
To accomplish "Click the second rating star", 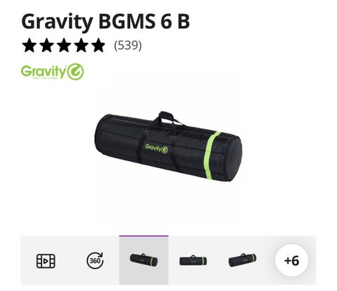I will pos(46,45).
